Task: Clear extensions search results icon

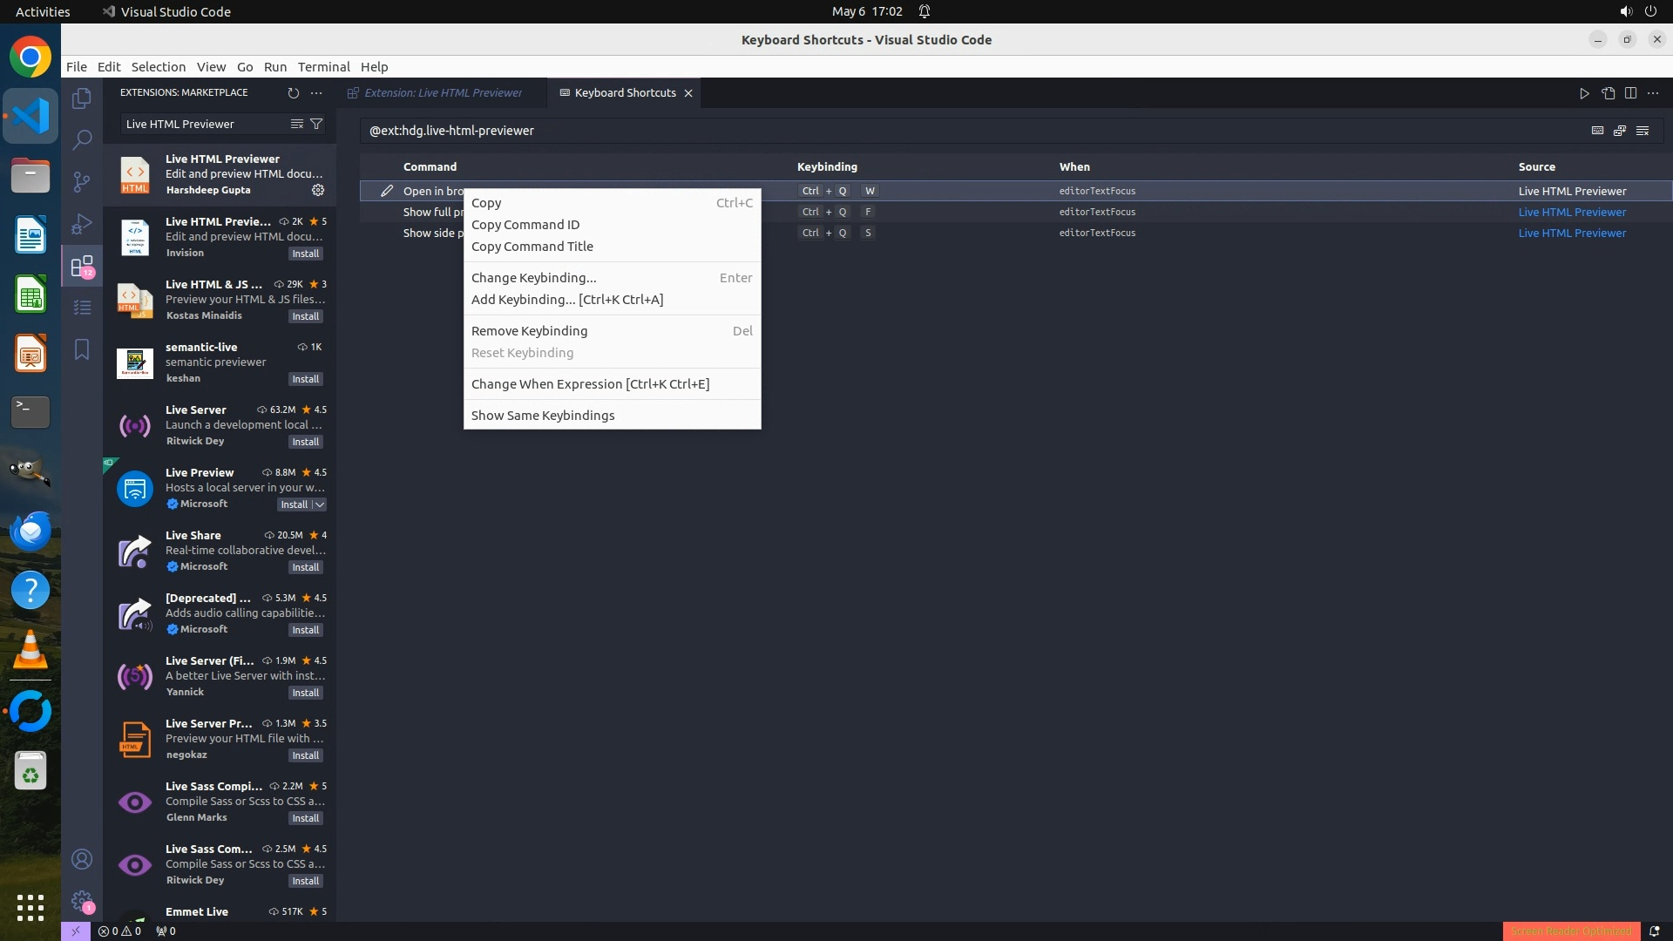Action: 296,124
